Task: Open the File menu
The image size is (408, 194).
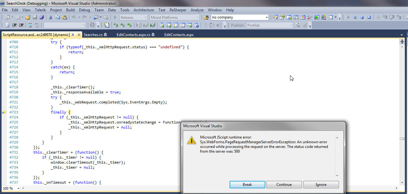Action: (x=5, y=10)
